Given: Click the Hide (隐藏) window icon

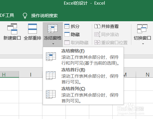Looking at the screenshot, I should click(67, 34).
